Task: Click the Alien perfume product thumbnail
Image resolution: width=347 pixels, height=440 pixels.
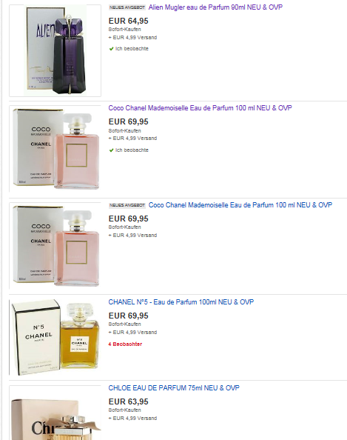Action: pos(55,51)
